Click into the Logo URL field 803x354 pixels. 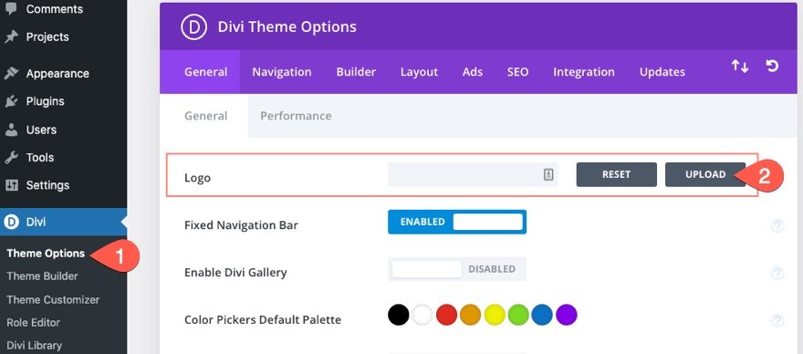tap(473, 174)
